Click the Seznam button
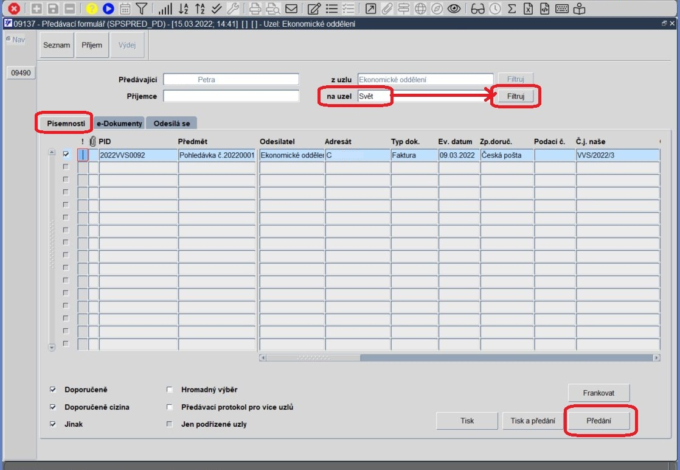 pyautogui.click(x=57, y=44)
